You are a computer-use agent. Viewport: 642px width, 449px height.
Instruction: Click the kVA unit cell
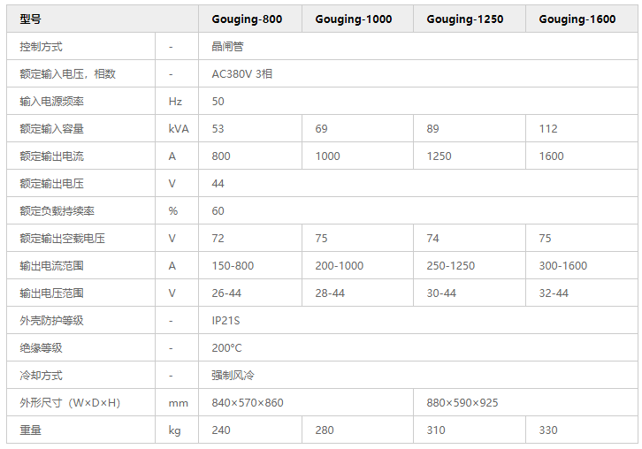179,129
